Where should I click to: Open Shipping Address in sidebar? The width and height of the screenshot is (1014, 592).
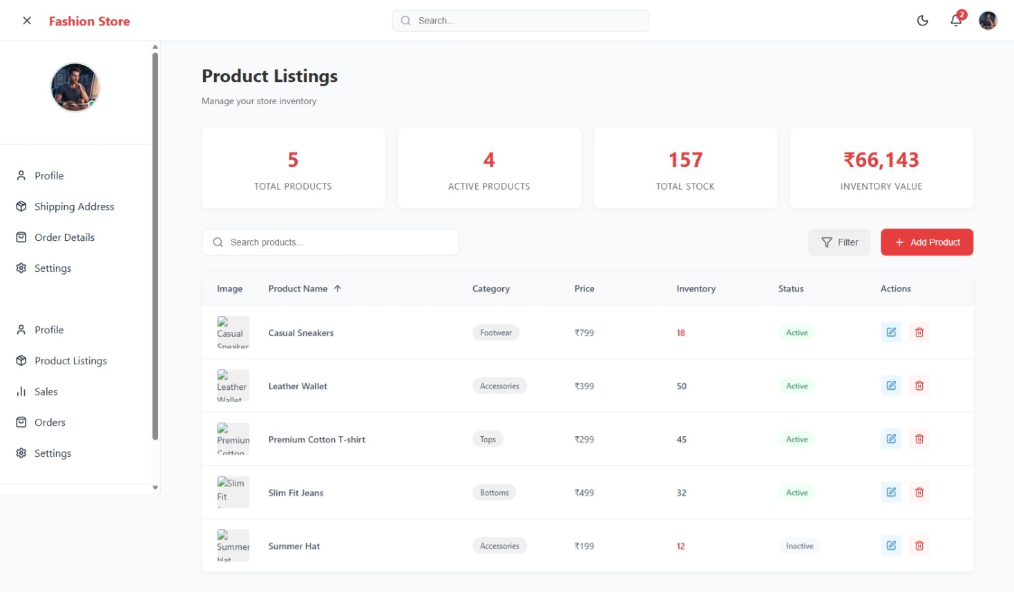[x=74, y=206]
